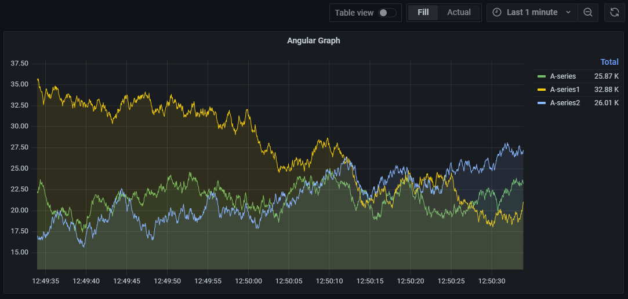Click the Table view text label
The height and width of the screenshot is (299, 628).
point(354,13)
